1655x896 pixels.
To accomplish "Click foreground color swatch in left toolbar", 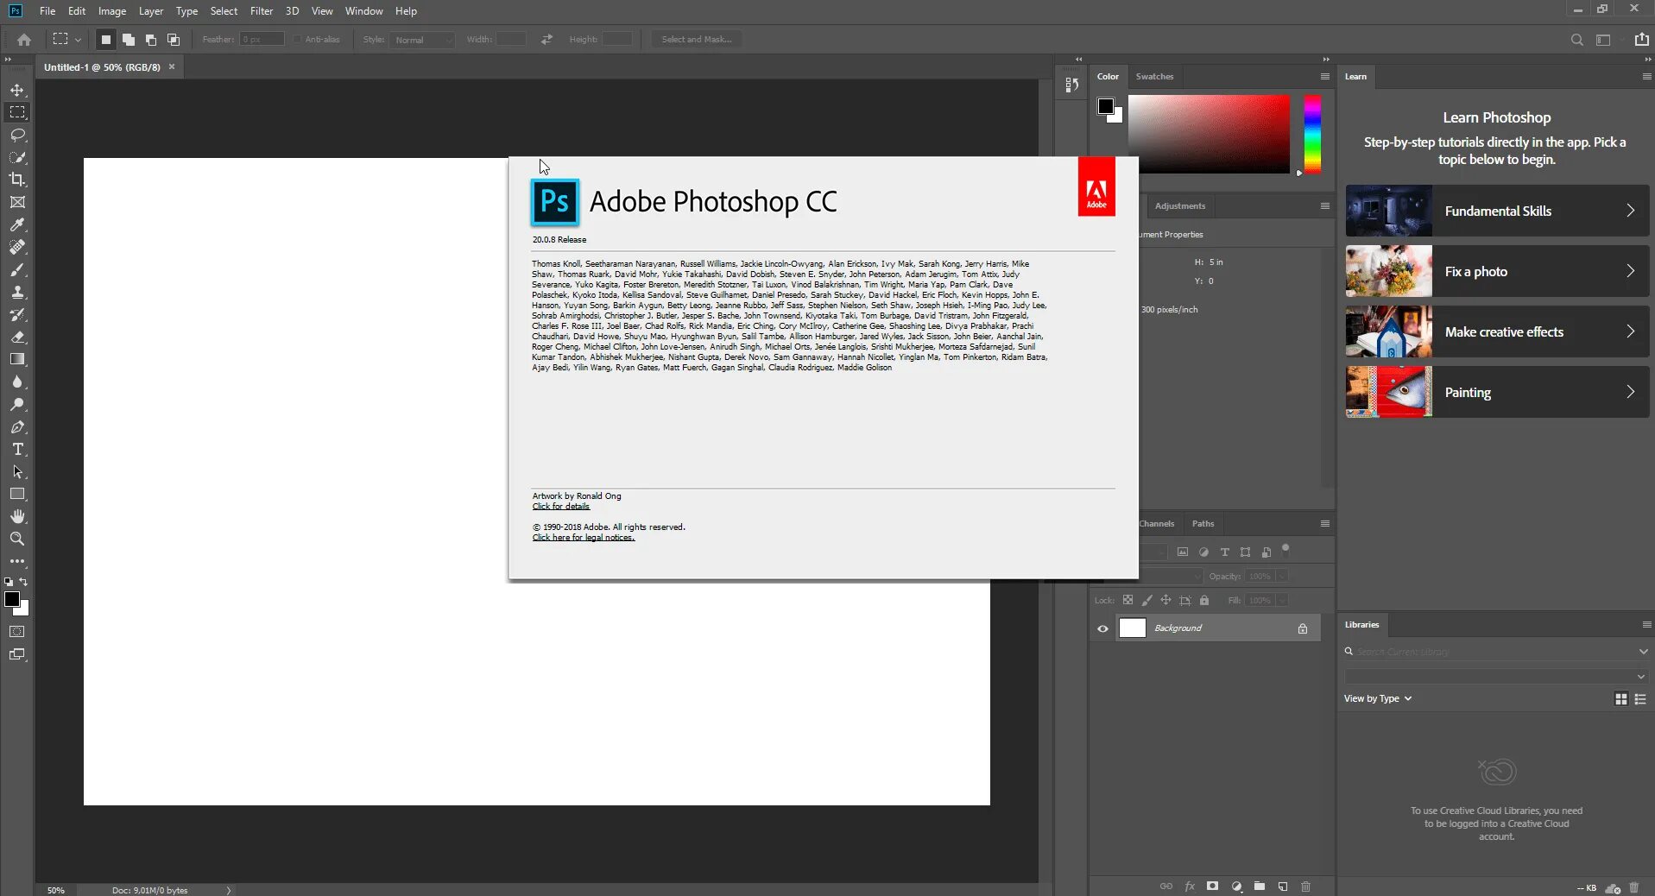I will (12, 599).
